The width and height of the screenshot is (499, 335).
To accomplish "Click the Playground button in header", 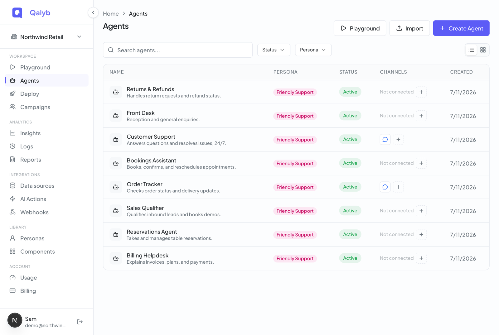I will [x=360, y=28].
